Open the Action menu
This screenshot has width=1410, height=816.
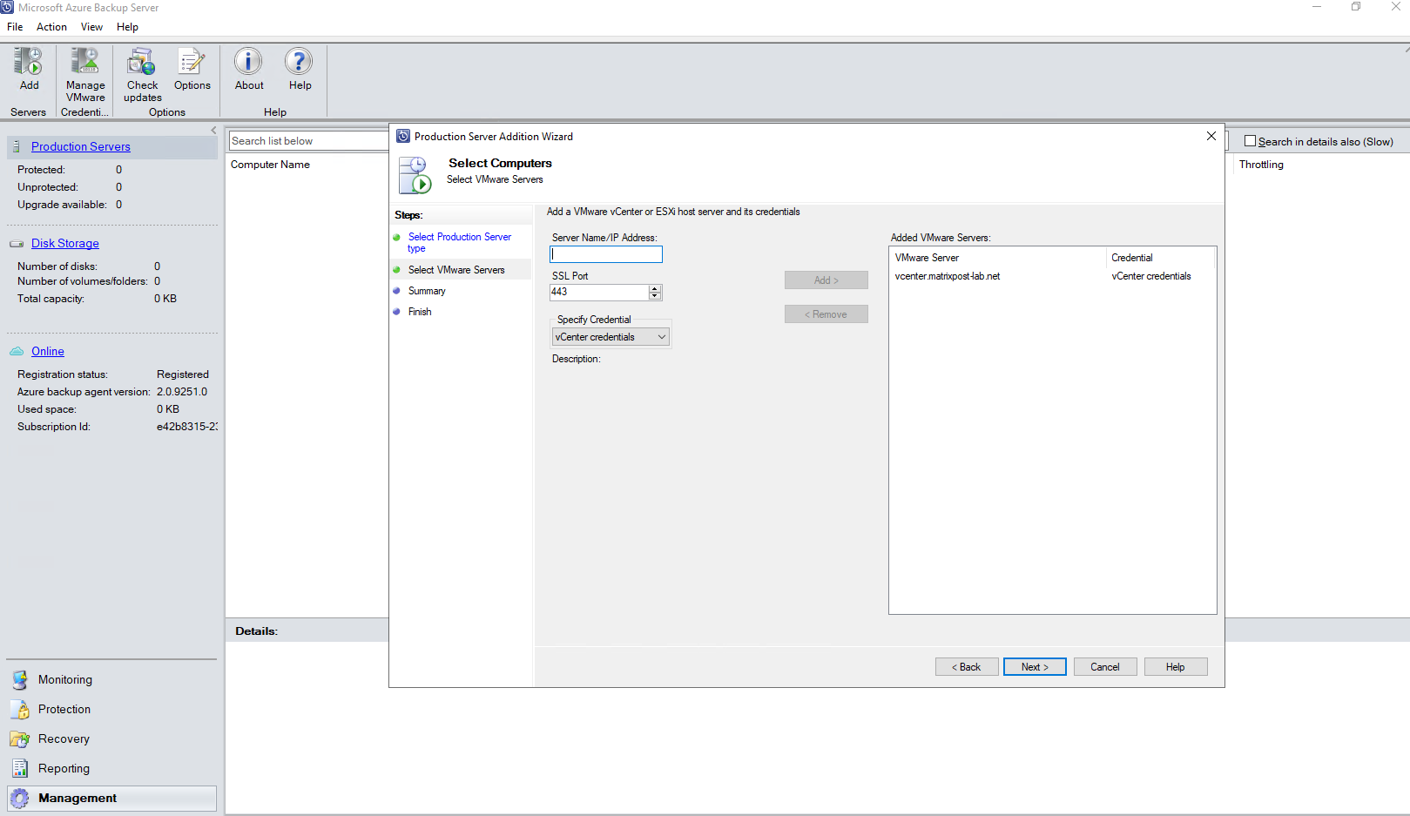51,27
